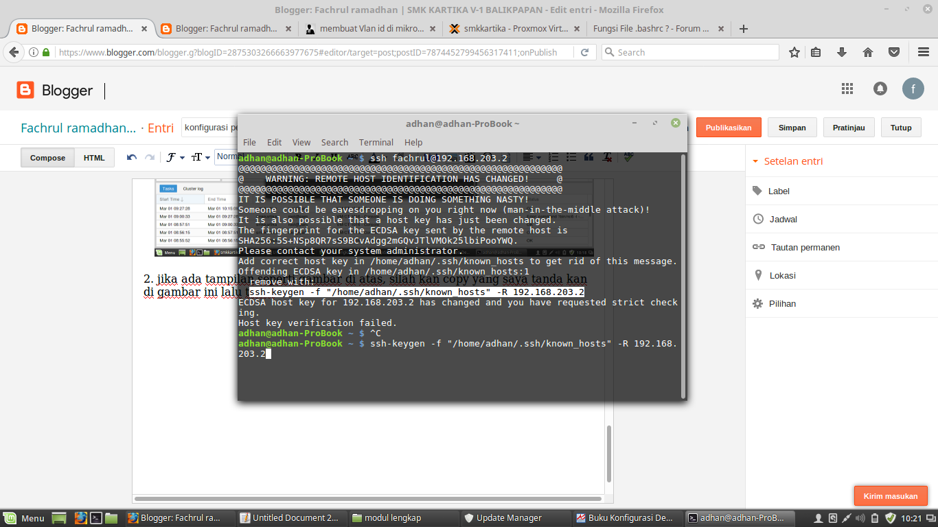Reload the page with the refresh icon
Image resolution: width=938 pixels, height=527 pixels.
click(x=584, y=52)
